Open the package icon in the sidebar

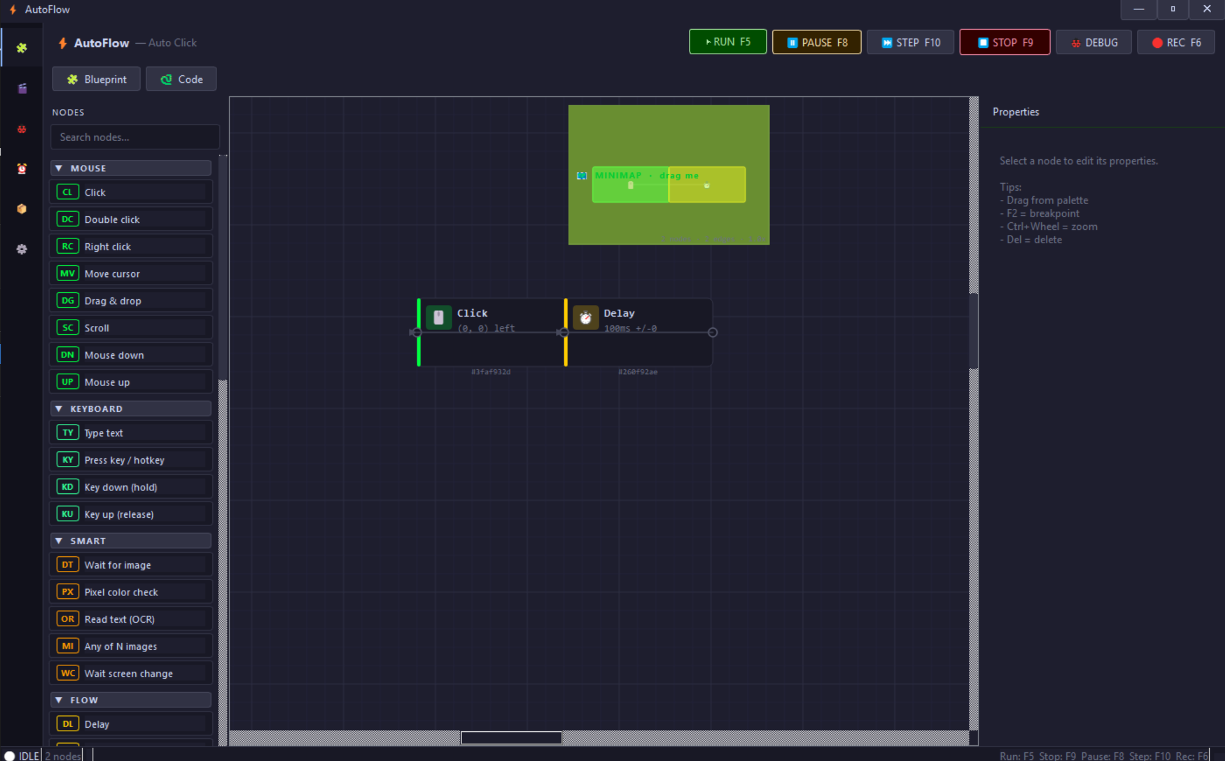22,209
